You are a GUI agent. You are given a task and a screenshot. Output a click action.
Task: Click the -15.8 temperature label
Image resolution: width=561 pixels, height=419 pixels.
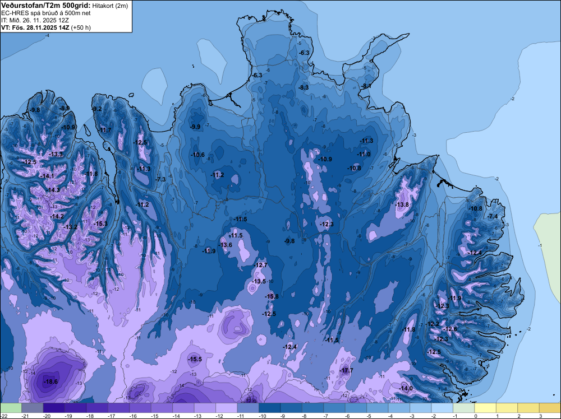point(272,296)
